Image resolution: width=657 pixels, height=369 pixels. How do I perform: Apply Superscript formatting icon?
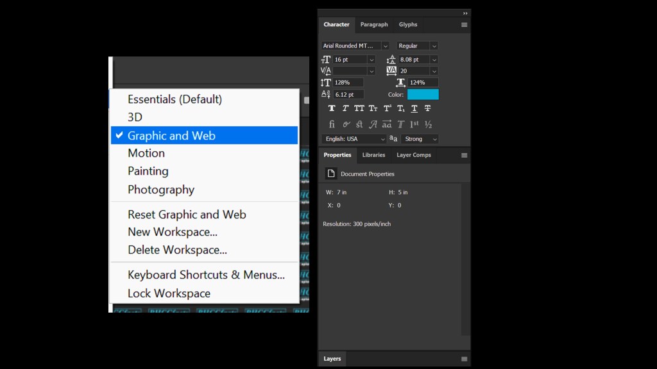tap(388, 109)
